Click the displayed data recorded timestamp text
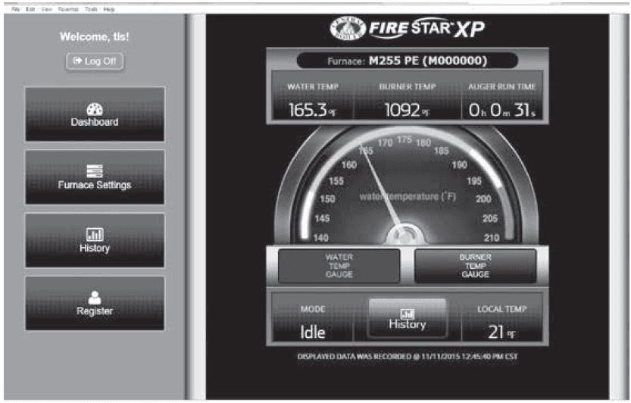This screenshot has height=403, width=631. tap(408, 356)
